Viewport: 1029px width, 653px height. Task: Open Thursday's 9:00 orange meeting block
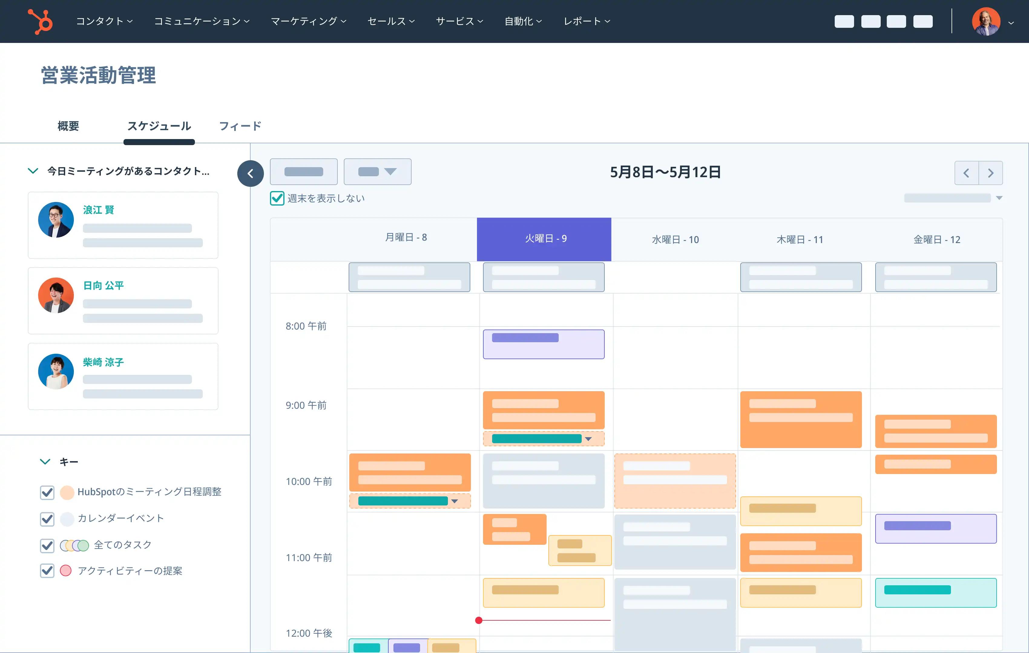[801, 419]
